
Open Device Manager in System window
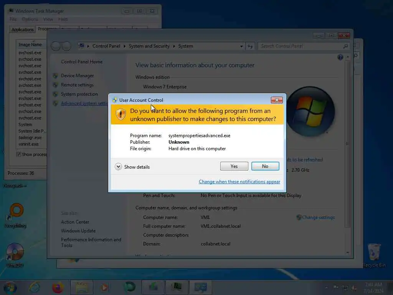coord(77,76)
